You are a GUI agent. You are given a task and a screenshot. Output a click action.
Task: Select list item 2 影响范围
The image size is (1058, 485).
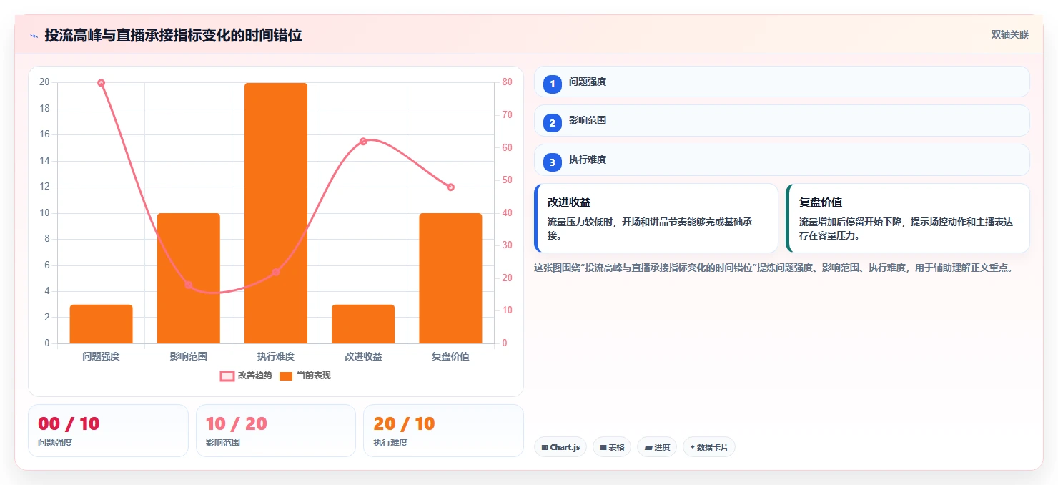point(781,120)
